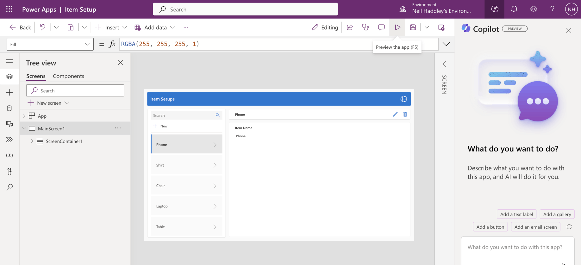Click the Tree view search field

(75, 91)
